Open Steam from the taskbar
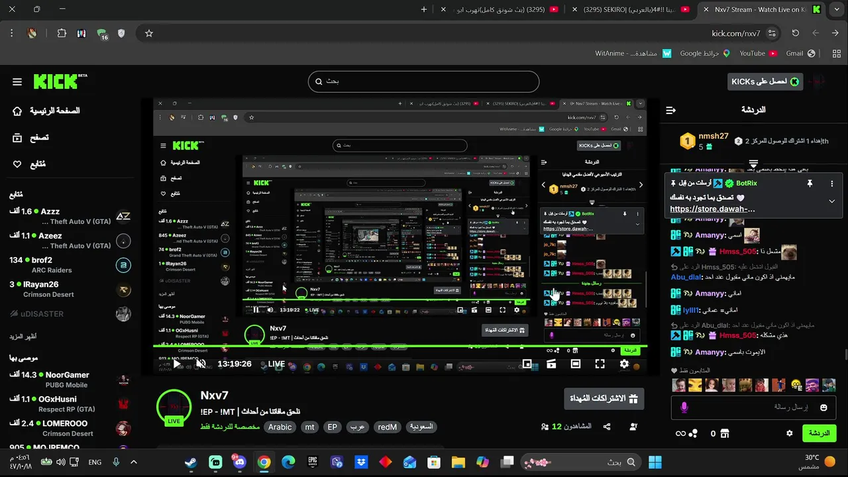The height and width of the screenshot is (477, 848). (191, 462)
